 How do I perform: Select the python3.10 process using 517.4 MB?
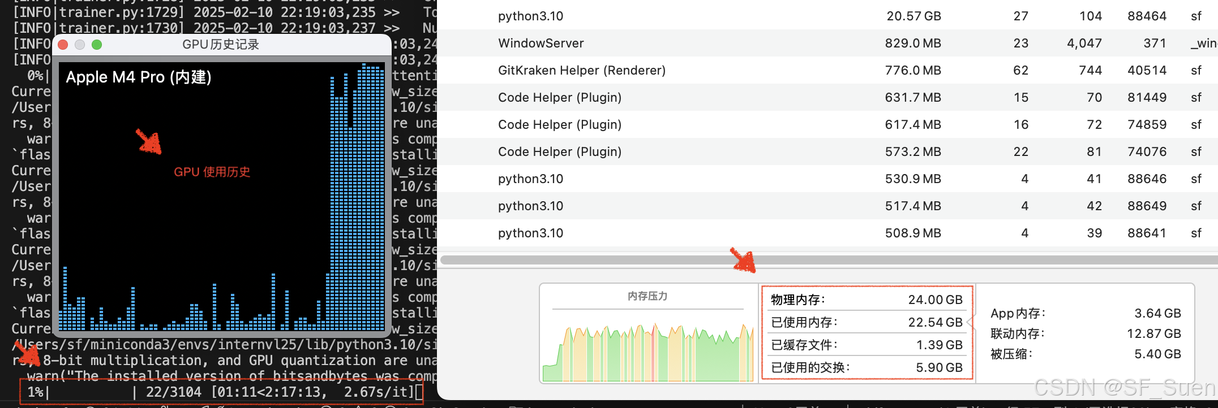[827, 206]
